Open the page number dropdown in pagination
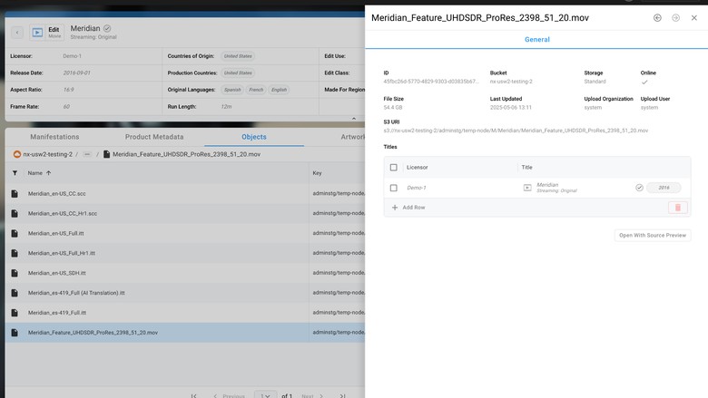Image resolution: width=708 pixels, height=398 pixels. coord(265,395)
